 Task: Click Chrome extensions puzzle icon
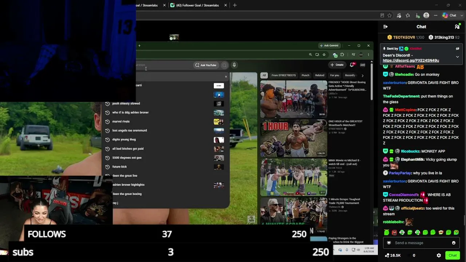pyautogui.click(x=342, y=55)
